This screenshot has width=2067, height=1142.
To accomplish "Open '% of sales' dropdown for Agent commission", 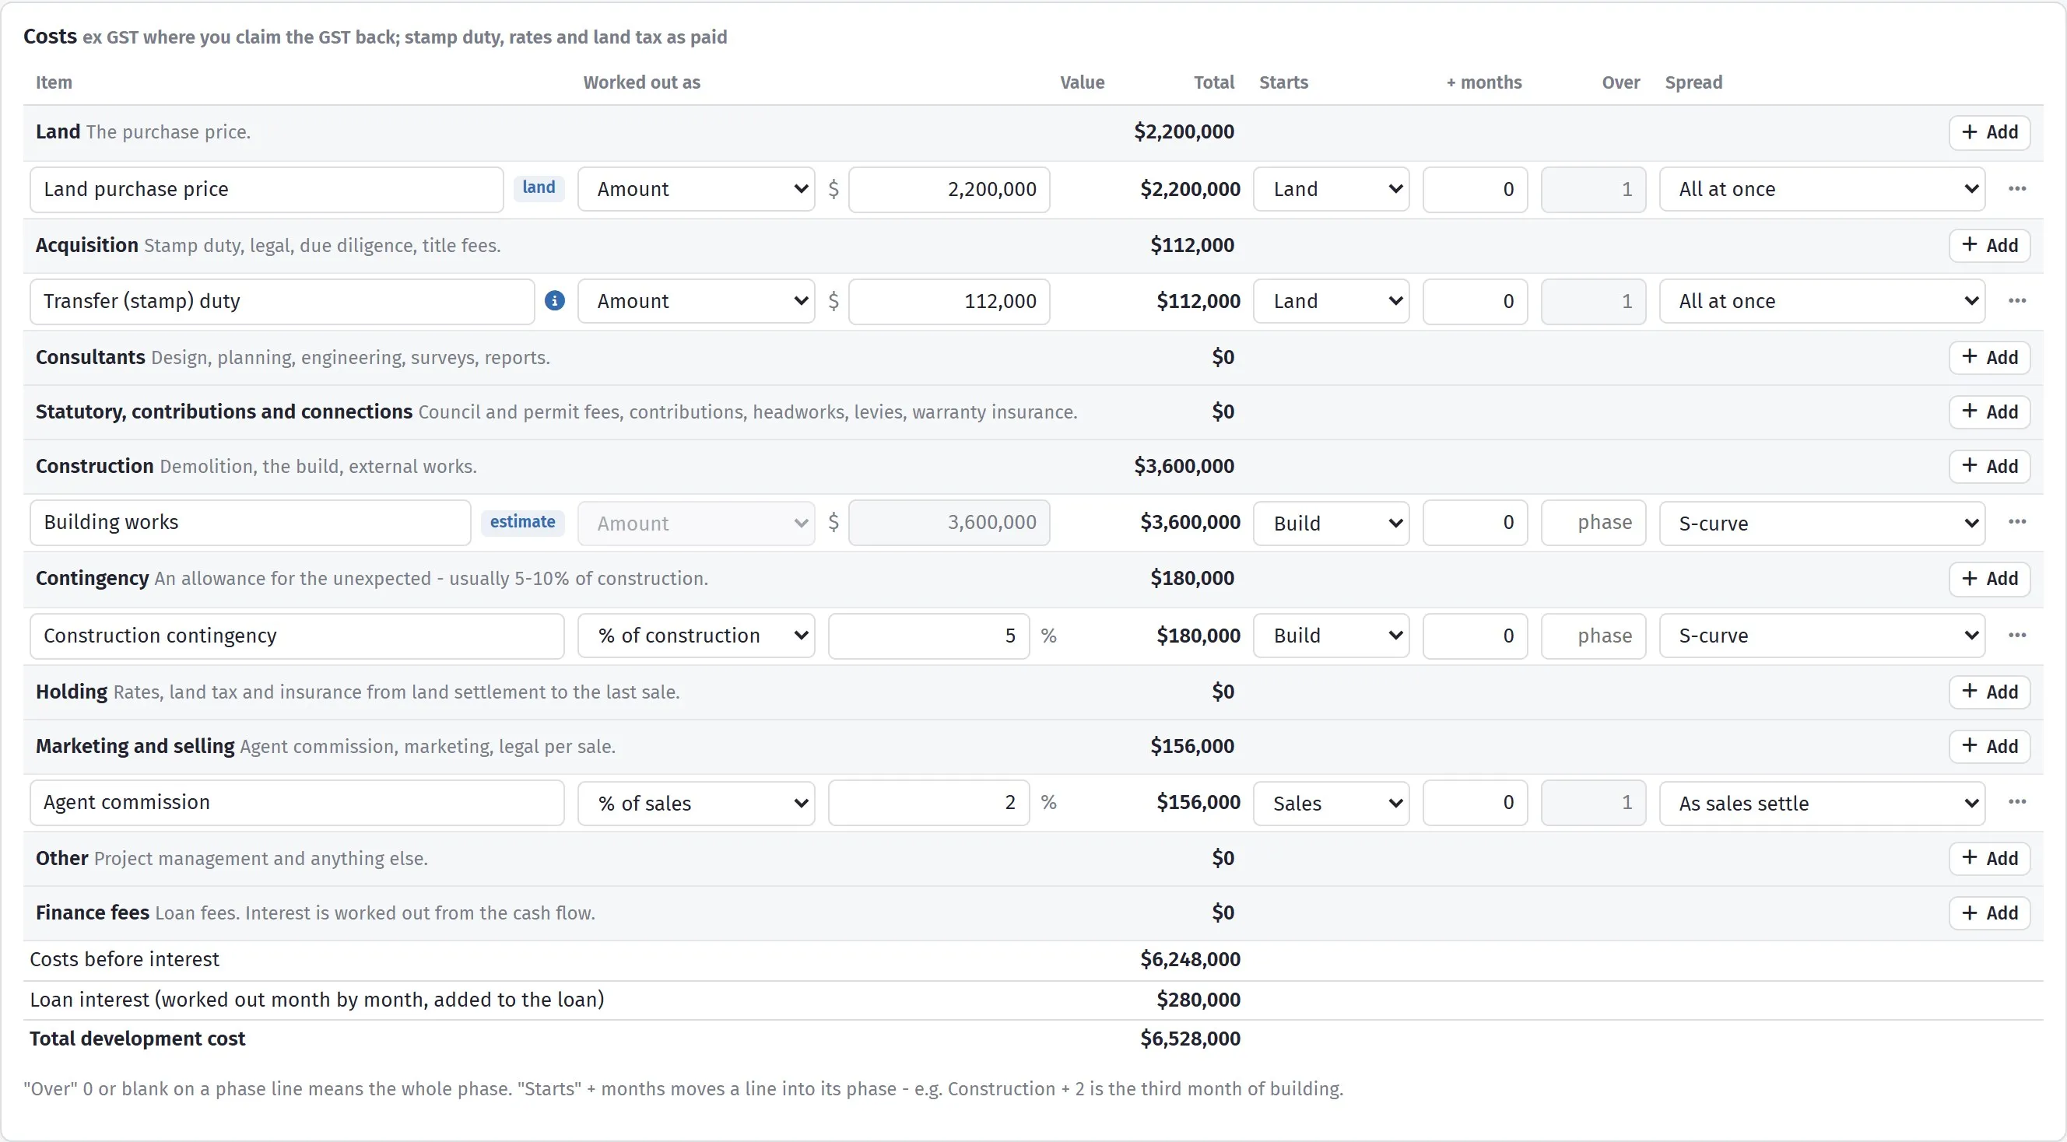I will coord(697,803).
